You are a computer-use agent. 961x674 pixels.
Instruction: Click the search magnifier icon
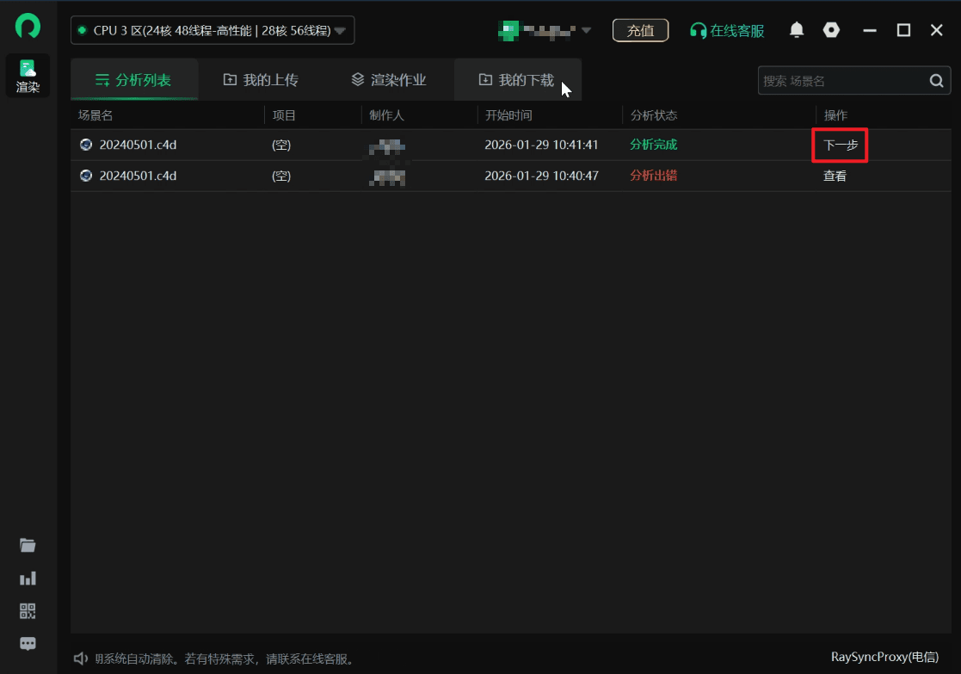(936, 81)
